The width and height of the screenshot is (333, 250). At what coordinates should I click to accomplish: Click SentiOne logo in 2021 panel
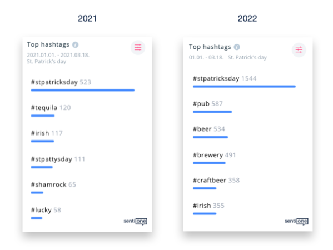[135, 221]
